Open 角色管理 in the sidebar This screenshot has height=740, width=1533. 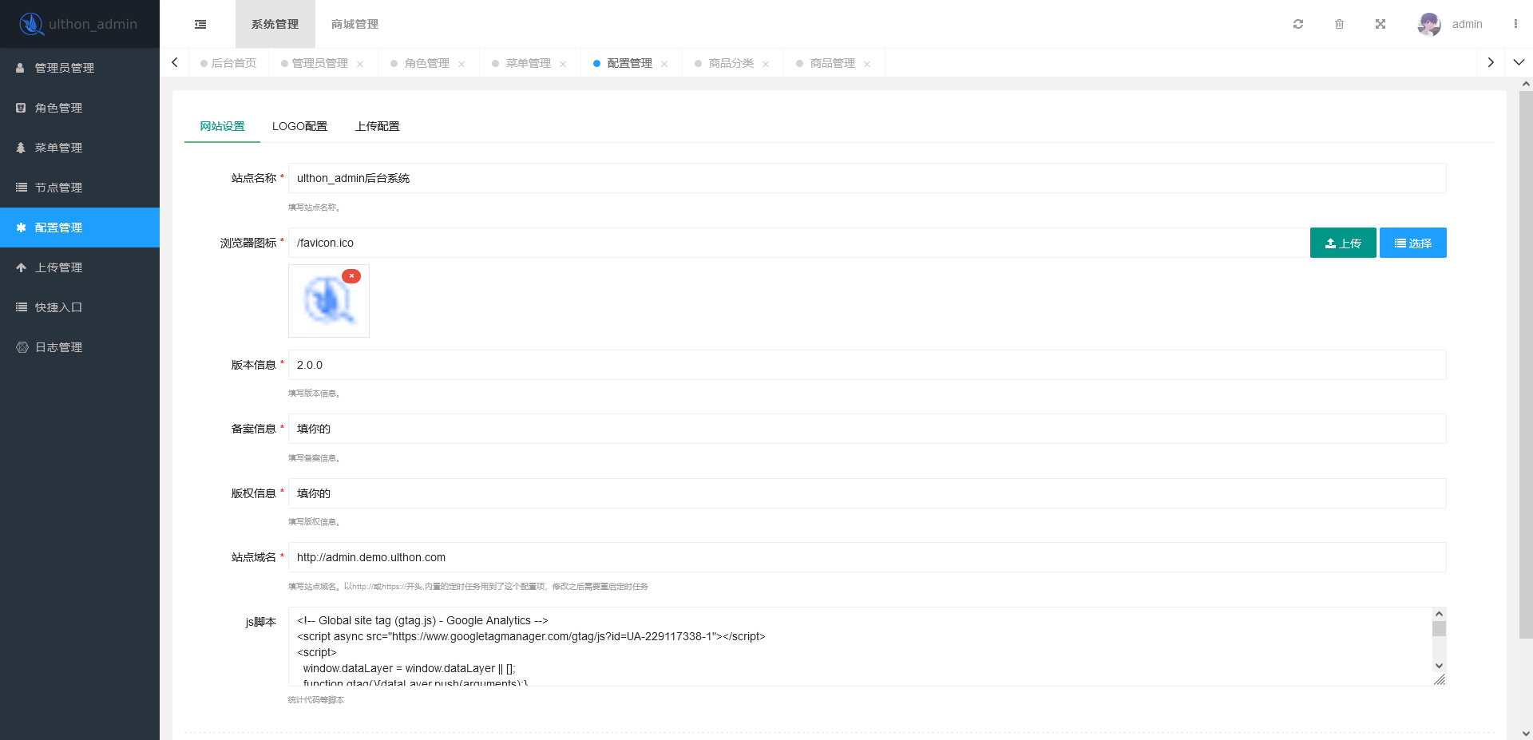click(x=80, y=108)
